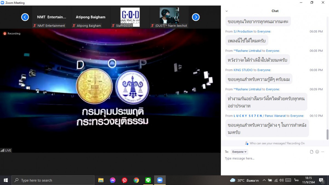Open weather widget showing 30°C
The height and width of the screenshot is (185, 329).
244,180
